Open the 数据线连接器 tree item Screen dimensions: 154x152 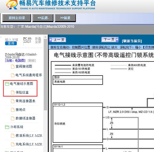tap(25, 118)
